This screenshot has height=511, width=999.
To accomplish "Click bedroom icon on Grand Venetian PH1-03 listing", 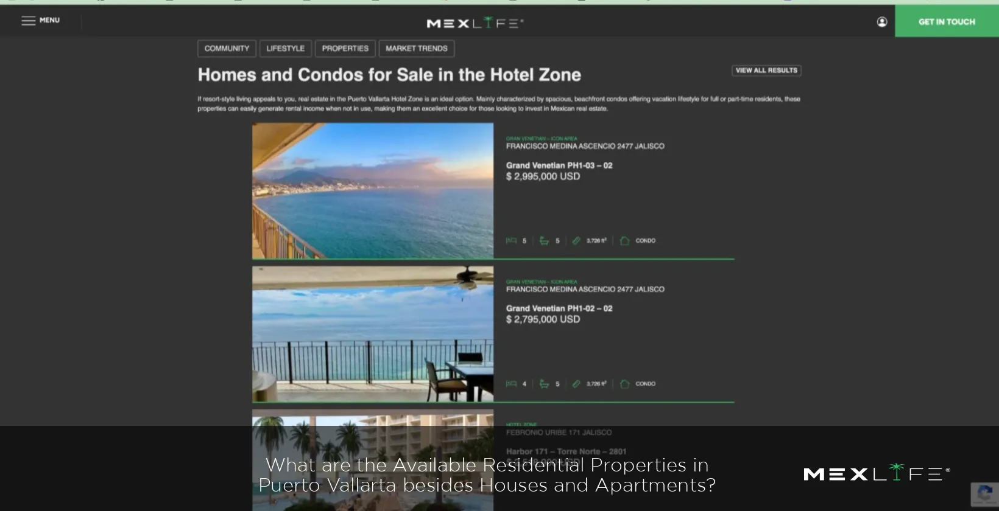I will point(511,241).
